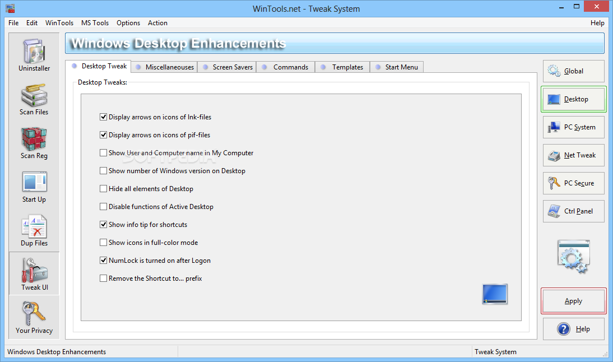
Task: Click Windows Desktop Enhancements status bar text
Action: pyautogui.click(x=57, y=352)
